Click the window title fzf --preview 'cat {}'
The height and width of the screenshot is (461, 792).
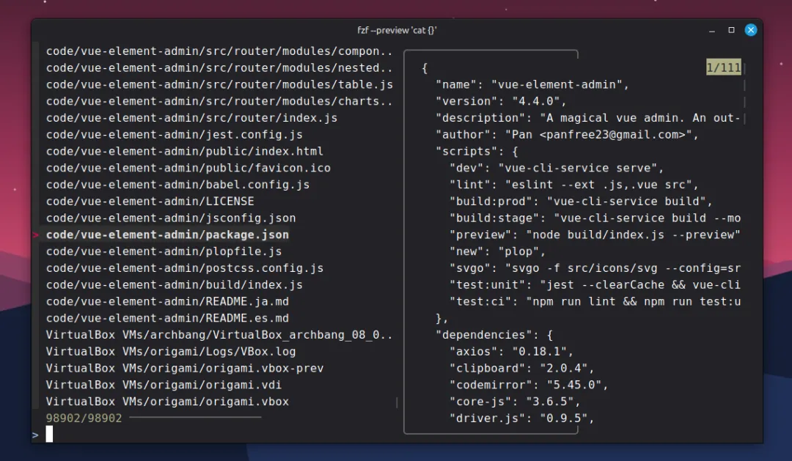(x=397, y=30)
